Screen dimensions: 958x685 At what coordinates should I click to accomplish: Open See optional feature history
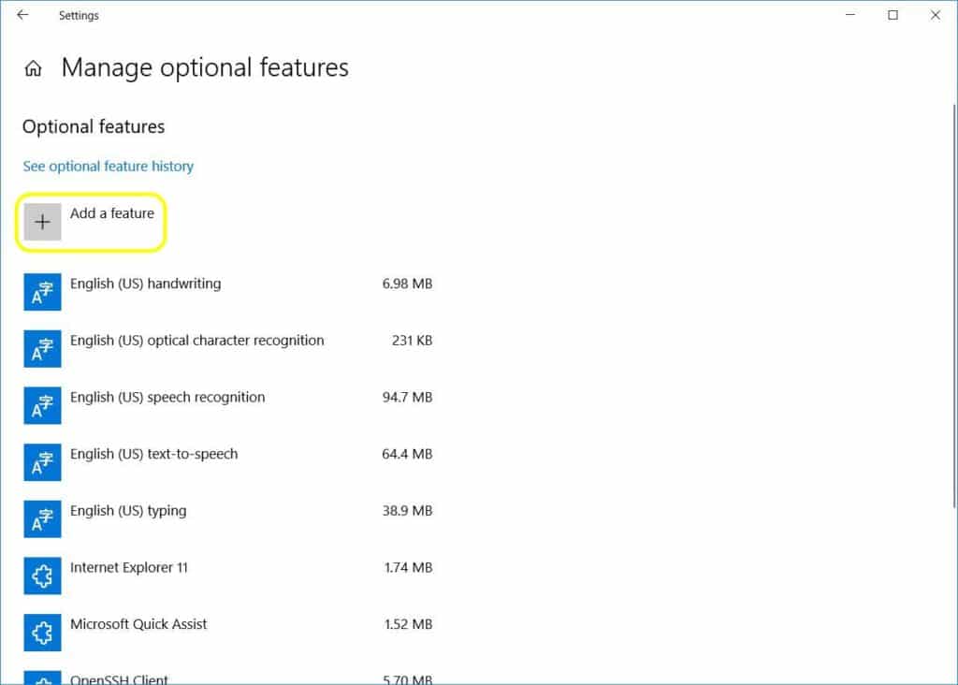point(108,166)
